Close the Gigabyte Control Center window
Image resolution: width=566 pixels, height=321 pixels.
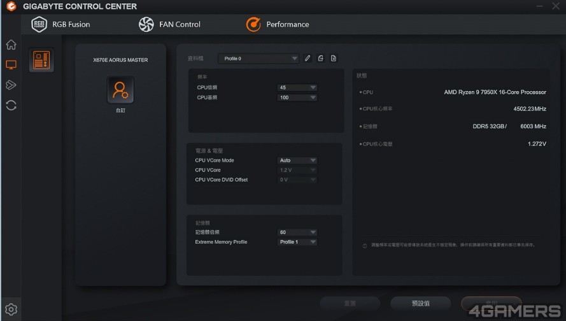[x=556, y=6]
